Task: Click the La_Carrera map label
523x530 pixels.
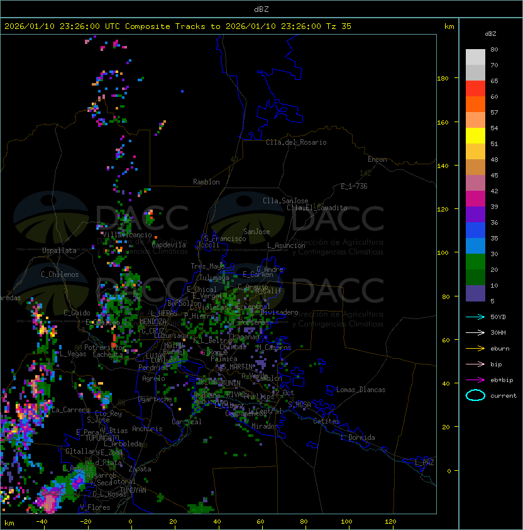Action: tap(71, 410)
